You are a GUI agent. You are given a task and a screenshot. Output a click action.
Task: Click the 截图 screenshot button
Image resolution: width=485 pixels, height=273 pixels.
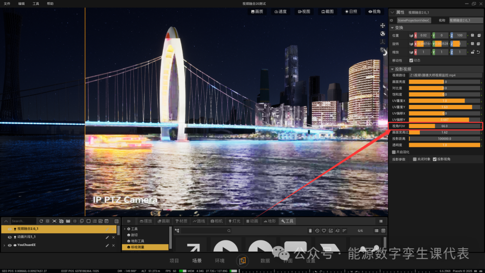pos(327,11)
